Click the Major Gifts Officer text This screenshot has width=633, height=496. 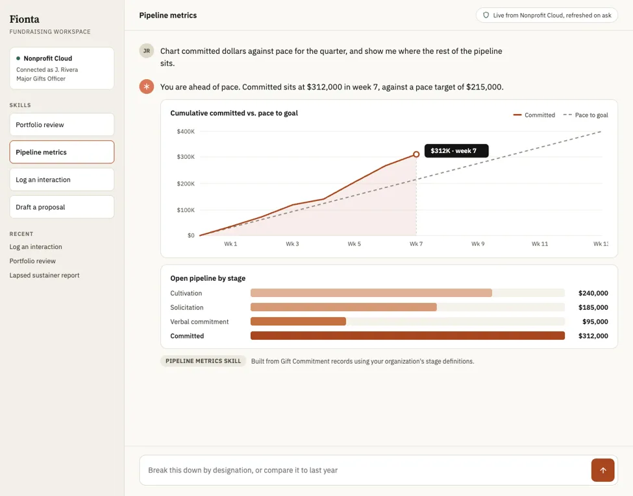point(41,78)
